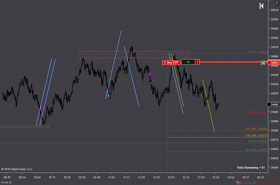The image size is (280, 185).
Task: Click the 24840 price axis label
Action: pyautogui.click(x=274, y=168)
